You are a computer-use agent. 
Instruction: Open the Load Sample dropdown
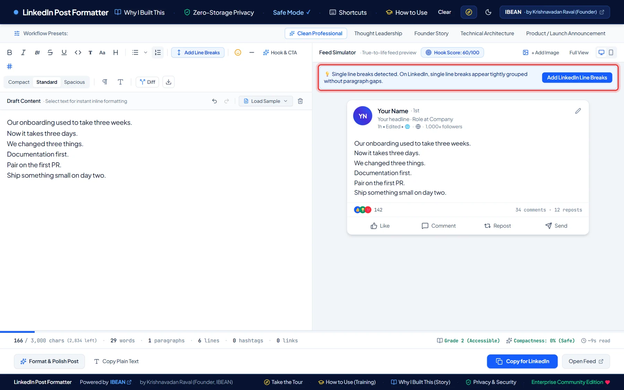(266, 101)
